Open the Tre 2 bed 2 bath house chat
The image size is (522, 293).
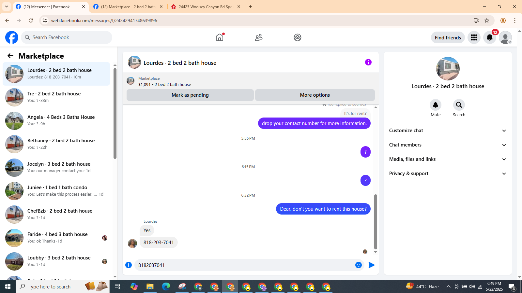56,97
